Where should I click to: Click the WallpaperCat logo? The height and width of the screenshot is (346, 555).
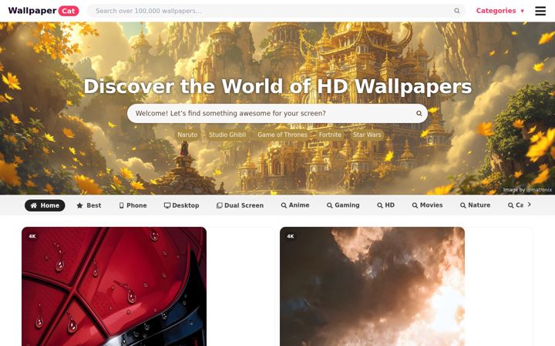(43, 11)
